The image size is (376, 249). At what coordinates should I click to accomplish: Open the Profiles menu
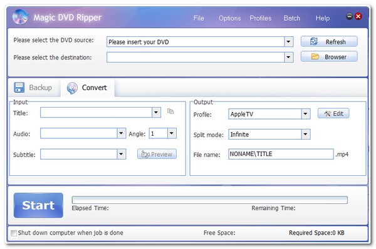click(x=261, y=18)
